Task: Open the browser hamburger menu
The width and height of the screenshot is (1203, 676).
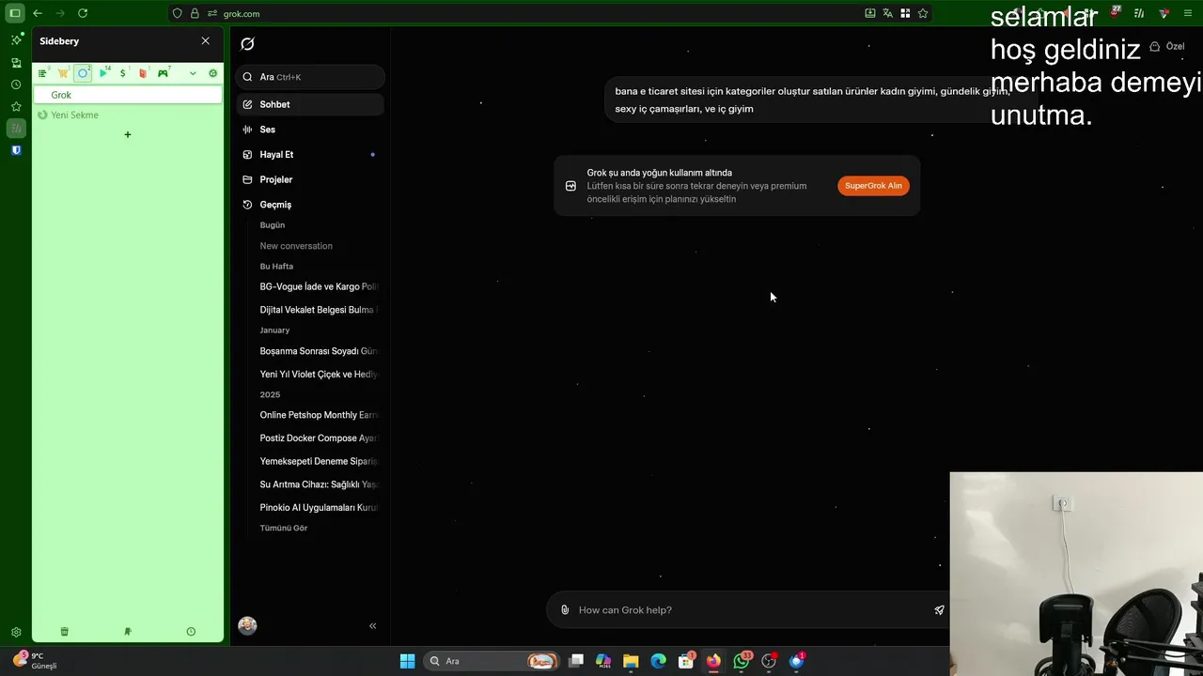Action: [x=1188, y=13]
